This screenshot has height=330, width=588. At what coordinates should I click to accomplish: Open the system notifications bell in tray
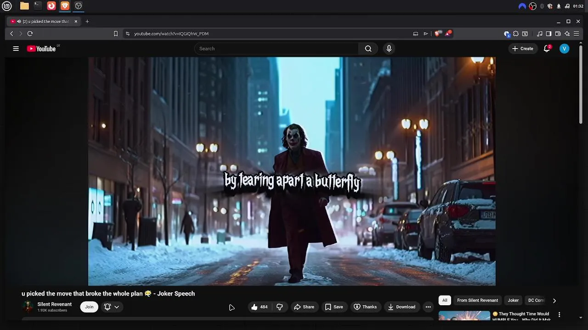(559, 6)
